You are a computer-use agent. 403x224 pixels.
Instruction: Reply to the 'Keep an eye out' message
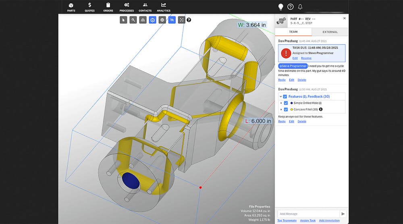(x=282, y=122)
